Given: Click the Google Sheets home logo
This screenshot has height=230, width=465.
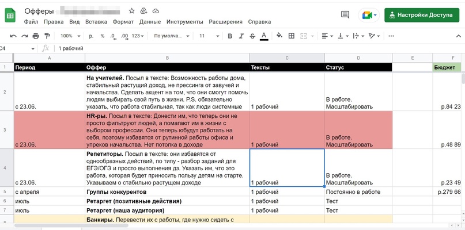Looking at the screenshot, I should pos(10,16).
